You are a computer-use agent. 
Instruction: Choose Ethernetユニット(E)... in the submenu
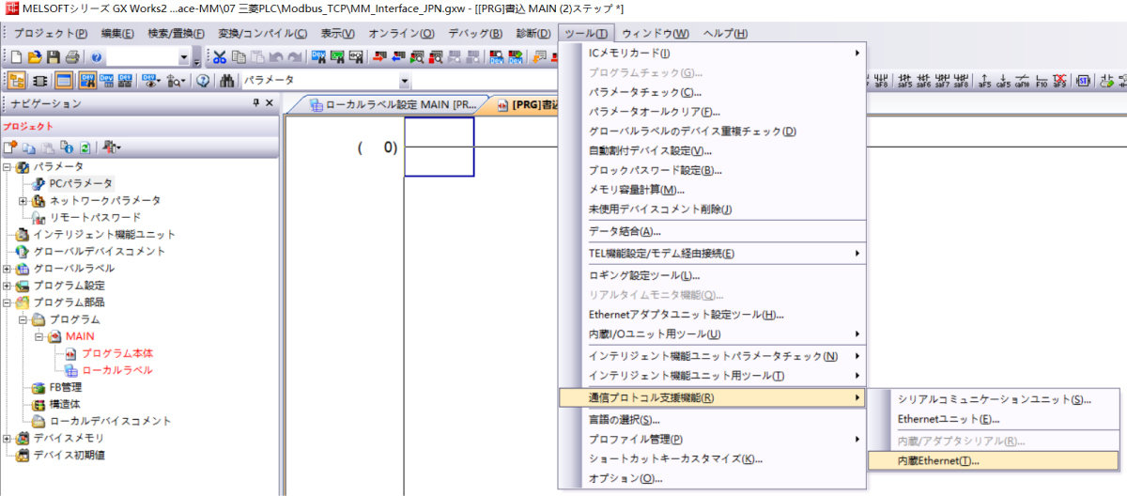point(994,419)
